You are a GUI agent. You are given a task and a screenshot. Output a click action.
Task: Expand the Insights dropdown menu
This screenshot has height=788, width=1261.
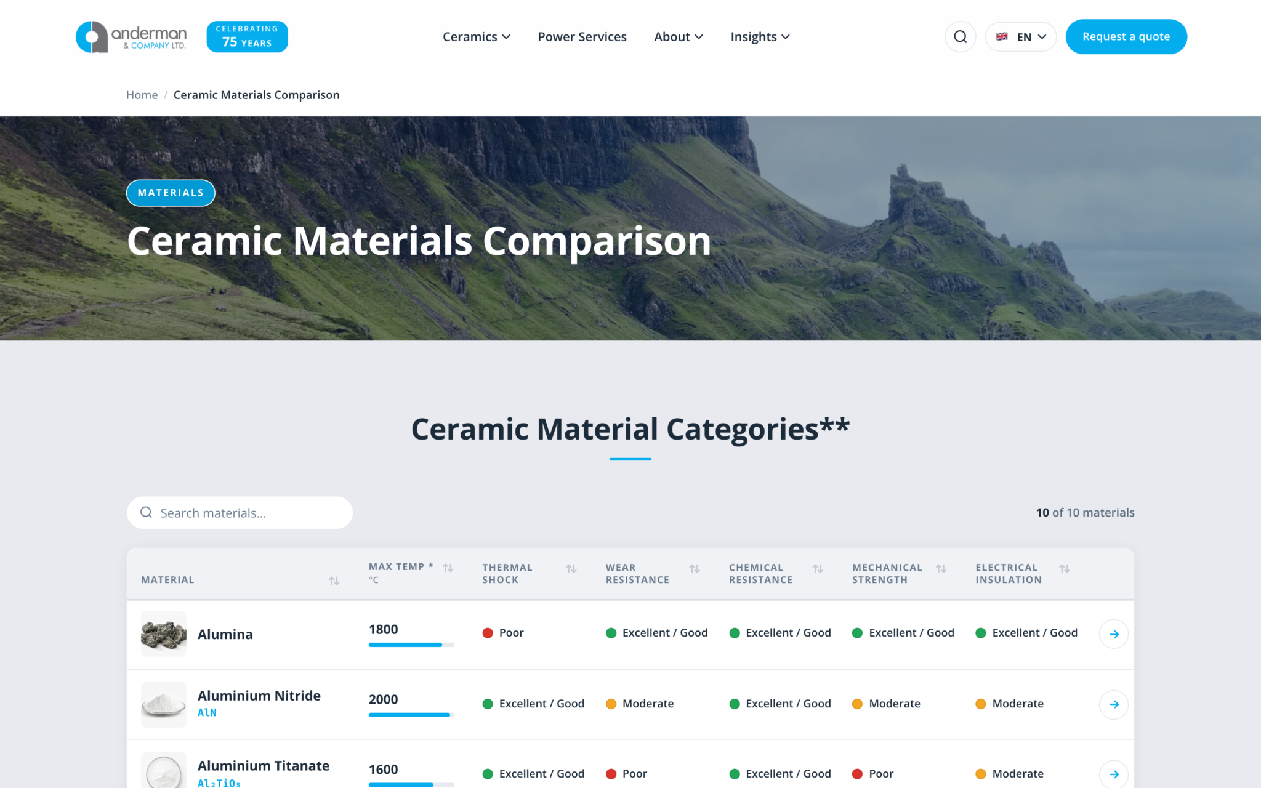[x=760, y=37]
